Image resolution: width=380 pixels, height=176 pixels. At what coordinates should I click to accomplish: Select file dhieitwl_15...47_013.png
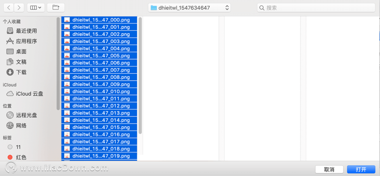click(99, 113)
